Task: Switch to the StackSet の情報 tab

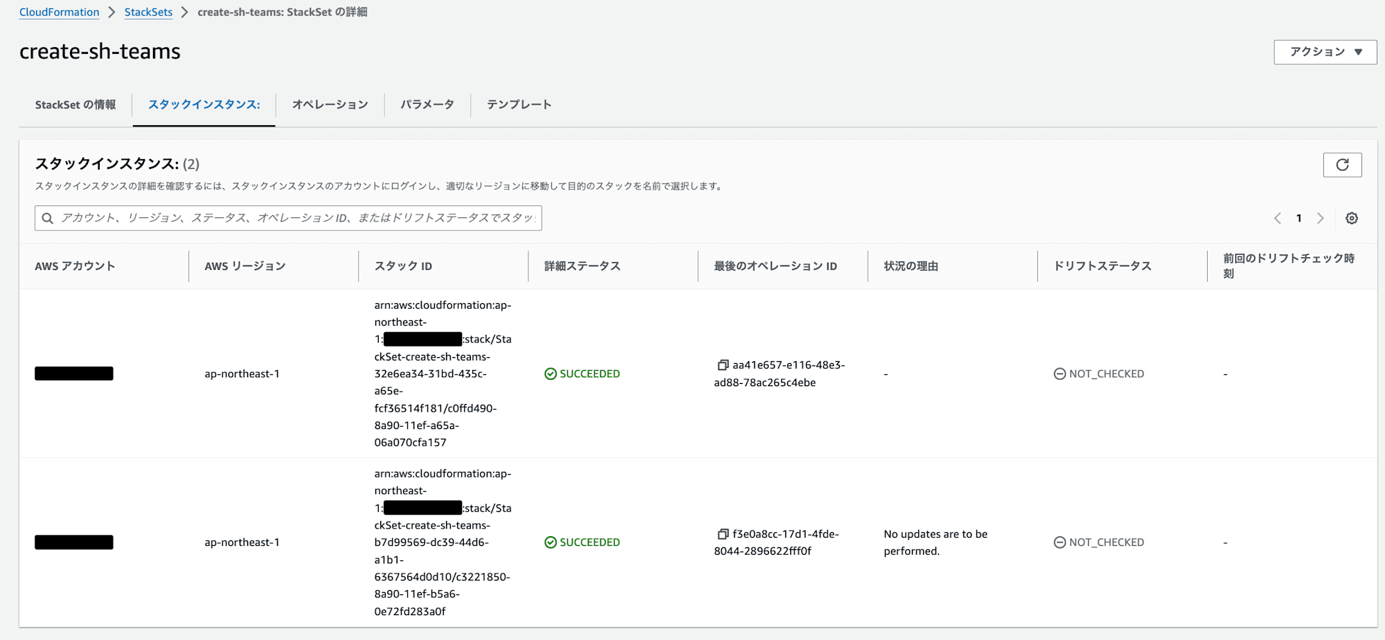Action: click(x=75, y=104)
